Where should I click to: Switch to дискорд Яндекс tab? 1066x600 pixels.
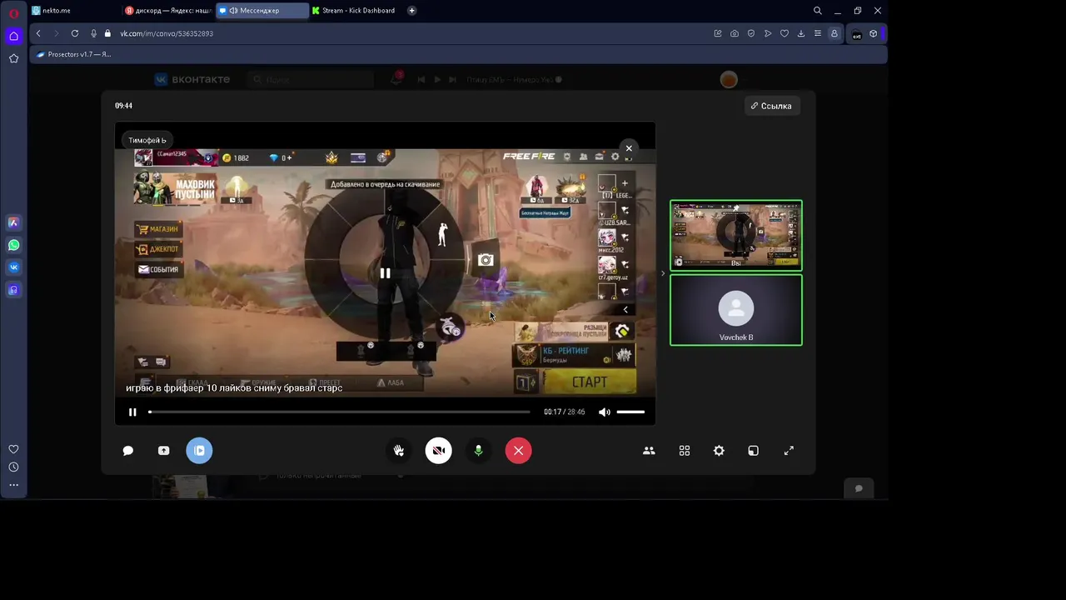coord(168,11)
